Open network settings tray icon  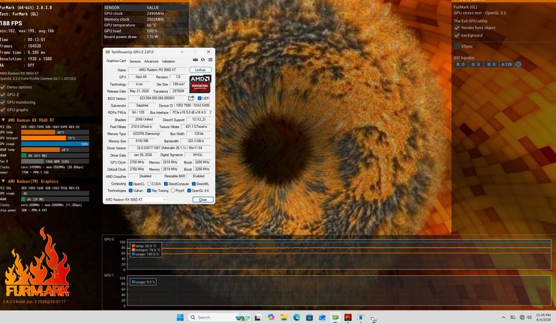(522, 317)
